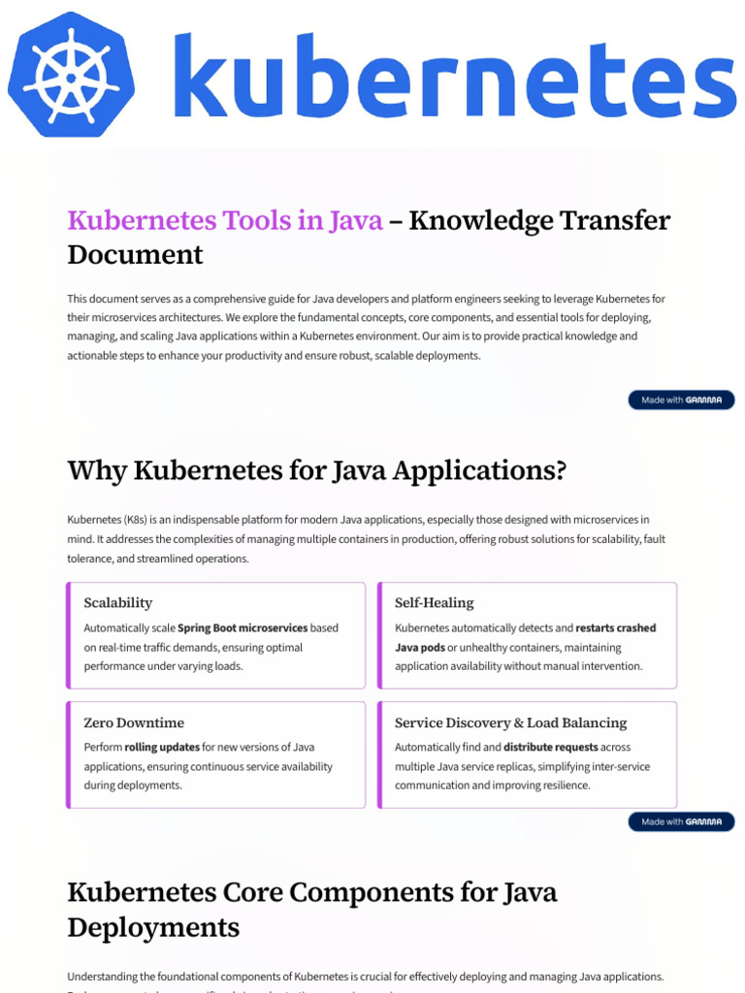
Task: Click 'during deployments.' text in Zero Downtime card
Action: pos(133,785)
